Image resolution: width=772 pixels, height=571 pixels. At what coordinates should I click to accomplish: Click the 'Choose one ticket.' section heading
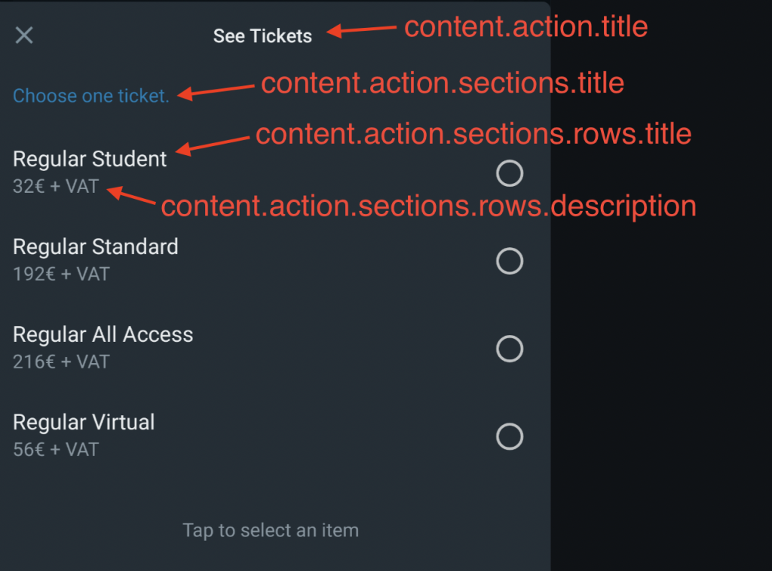[91, 96]
